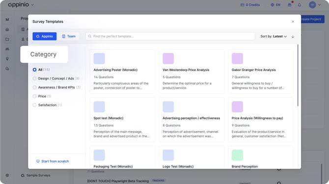Viewport: 329px width, 184px height.
Task: Open settings gear in left sidebar
Action: (7, 175)
